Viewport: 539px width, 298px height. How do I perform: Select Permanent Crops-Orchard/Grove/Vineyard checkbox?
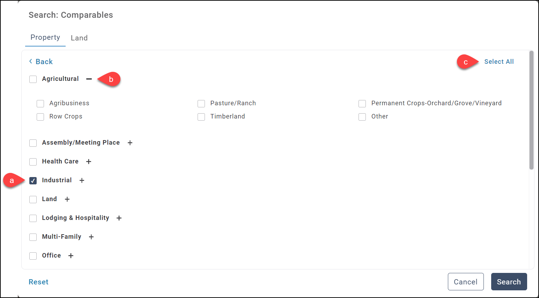point(362,104)
